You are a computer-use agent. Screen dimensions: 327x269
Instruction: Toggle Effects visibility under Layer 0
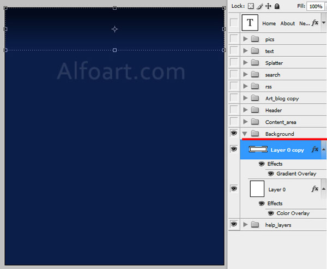click(x=262, y=203)
